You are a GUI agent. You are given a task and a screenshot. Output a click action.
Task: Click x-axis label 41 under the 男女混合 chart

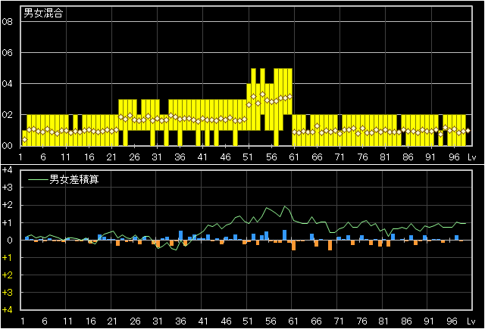202,157
